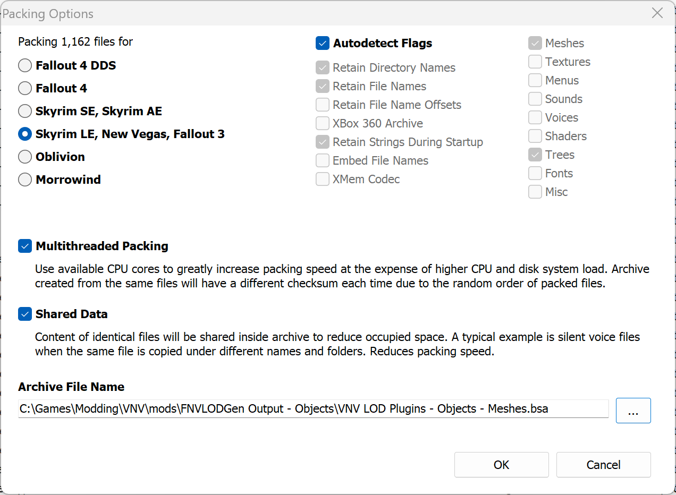This screenshot has height=495, width=676.
Task: Toggle the Trees content flag
Action: (535, 155)
